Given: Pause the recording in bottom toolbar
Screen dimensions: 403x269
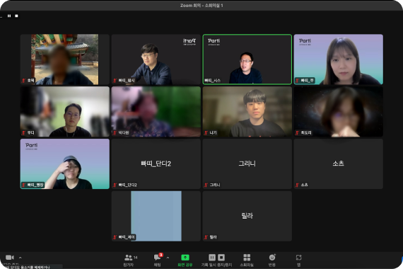Looking at the screenshot, I should click(212, 258).
